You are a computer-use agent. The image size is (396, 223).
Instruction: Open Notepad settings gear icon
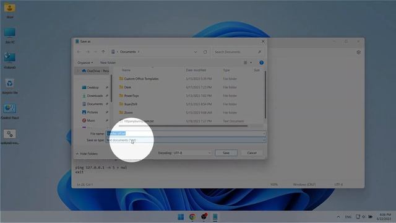click(x=358, y=52)
